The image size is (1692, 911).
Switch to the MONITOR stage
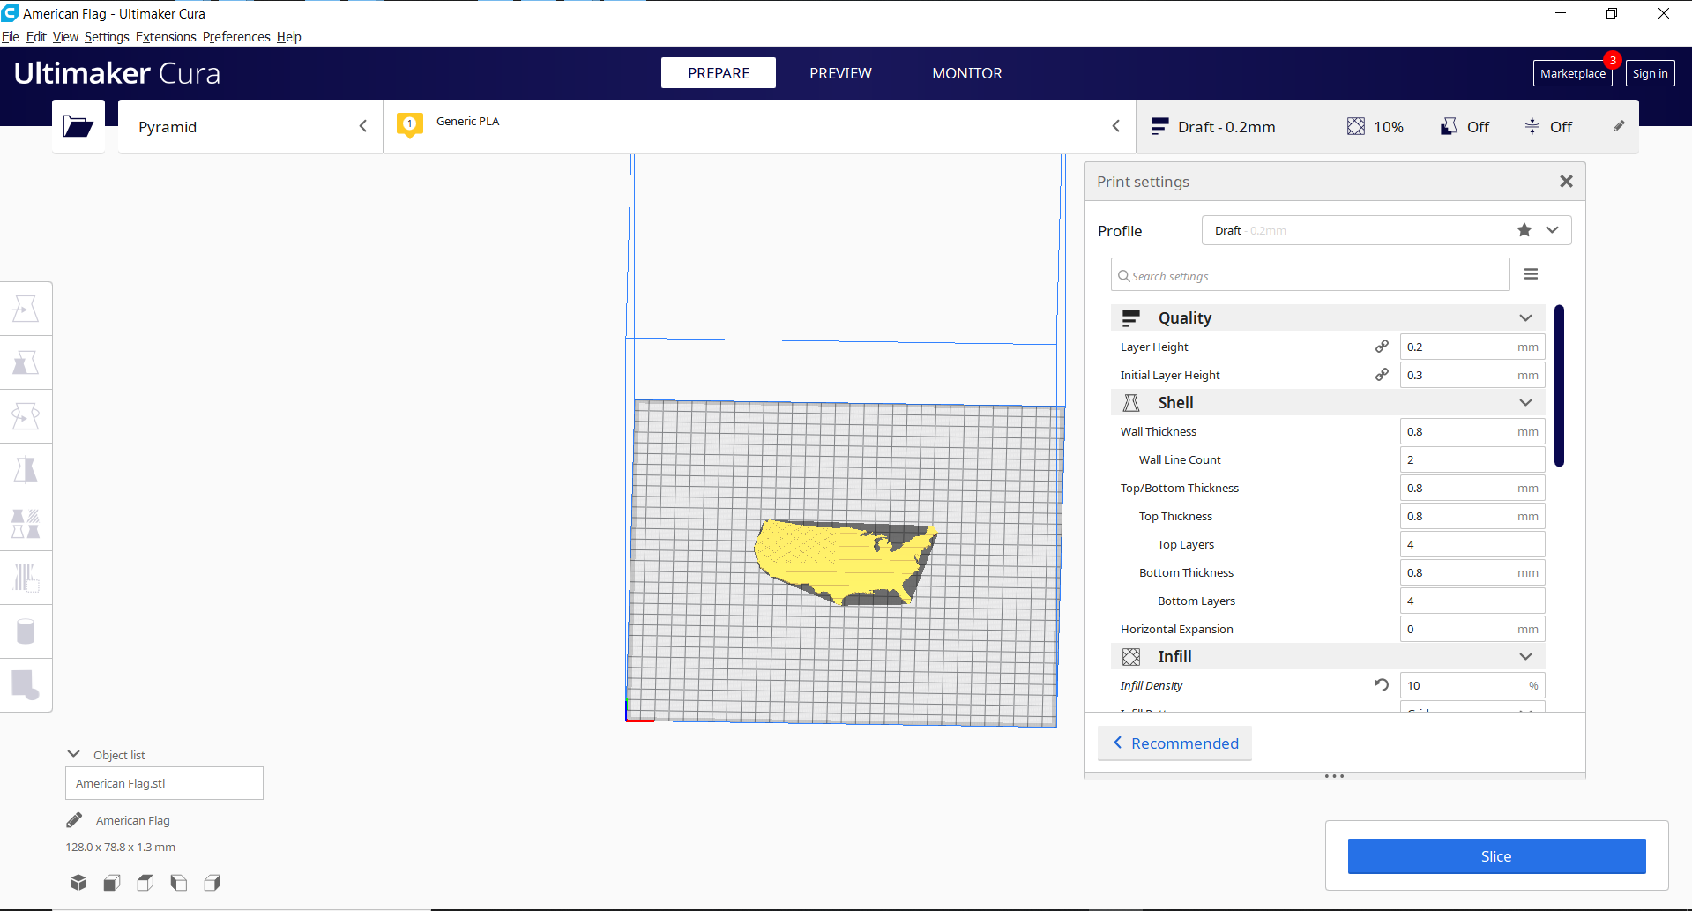pyautogui.click(x=967, y=73)
